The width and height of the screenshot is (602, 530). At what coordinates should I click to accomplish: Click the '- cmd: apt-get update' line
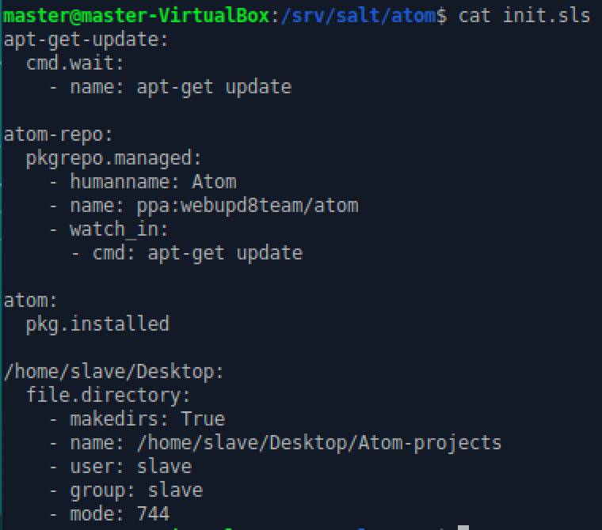click(x=186, y=253)
